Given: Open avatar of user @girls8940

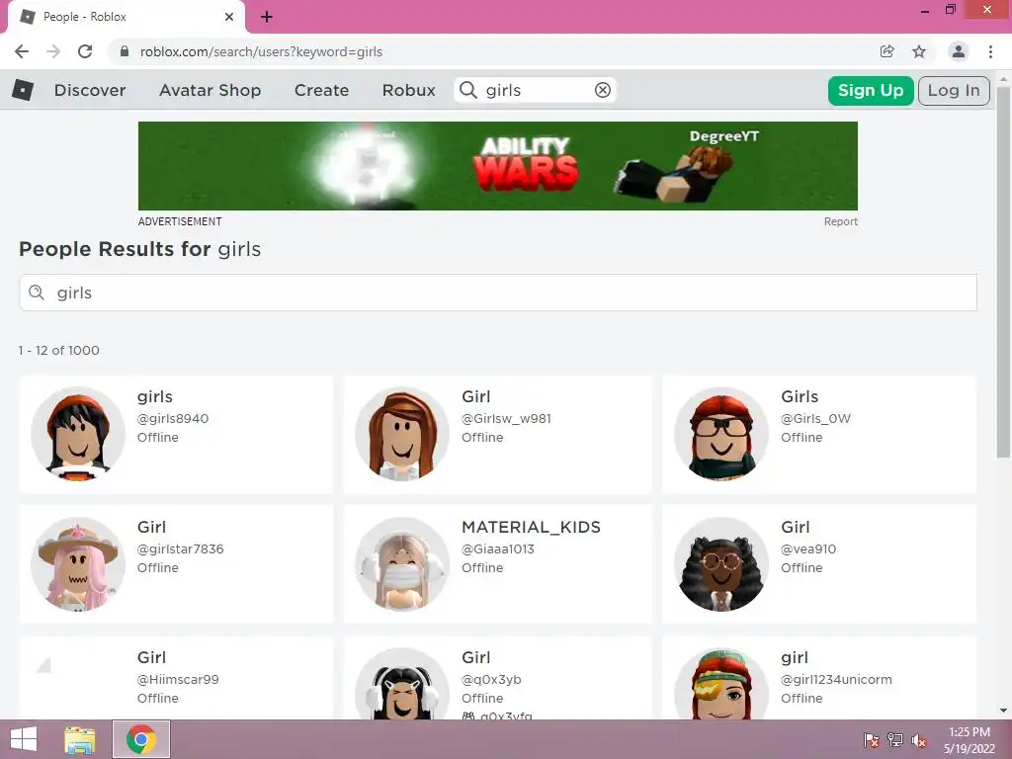Looking at the screenshot, I should tap(78, 434).
